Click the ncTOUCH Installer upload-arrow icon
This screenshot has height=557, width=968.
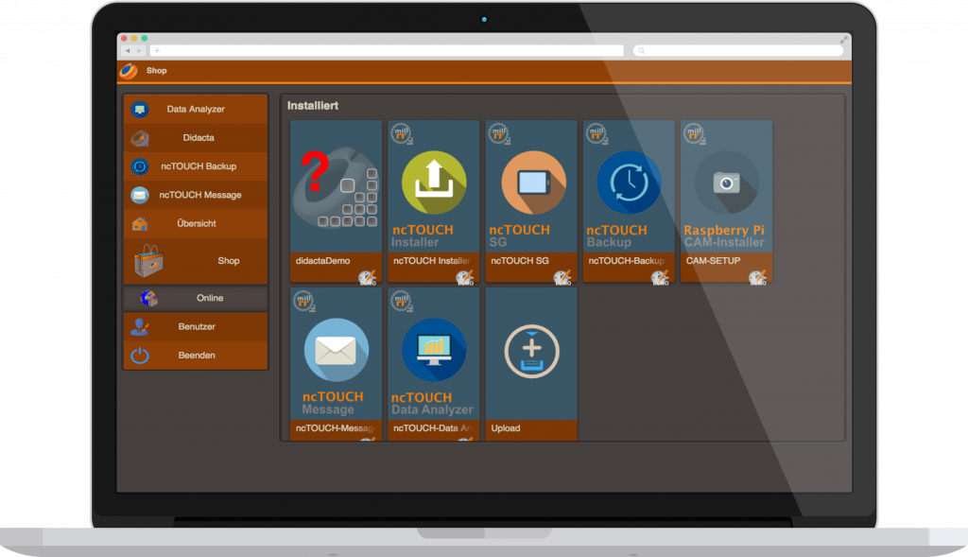pyautogui.click(x=434, y=183)
